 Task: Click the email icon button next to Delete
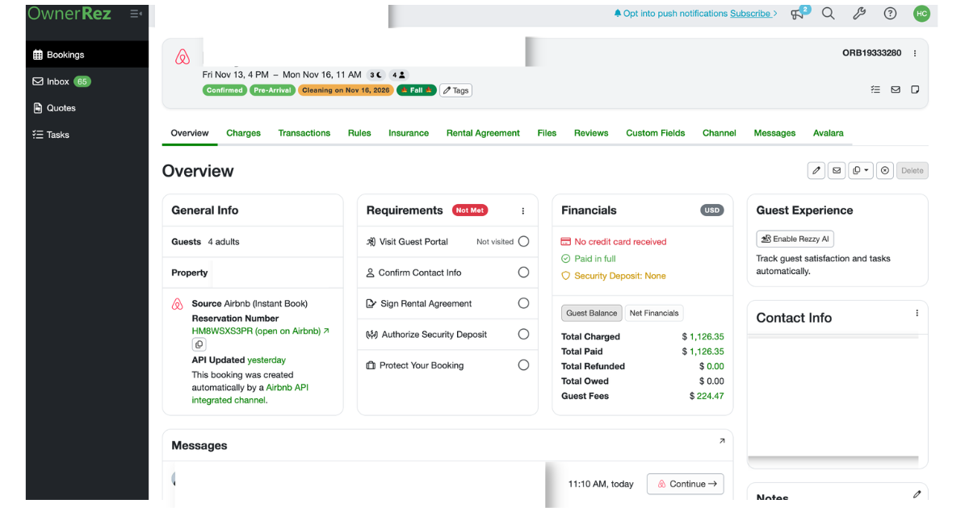(837, 170)
